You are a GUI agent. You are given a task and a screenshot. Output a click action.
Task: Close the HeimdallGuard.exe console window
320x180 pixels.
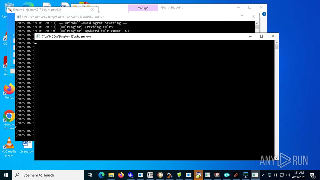coord(253,17)
